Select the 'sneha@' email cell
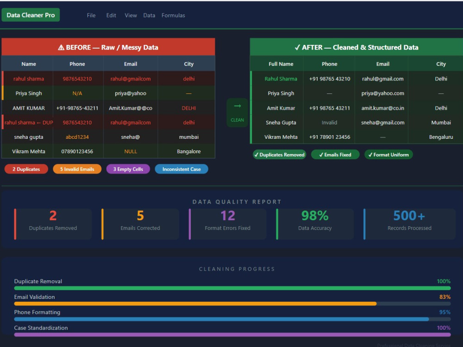Image resolution: width=463 pixels, height=347 pixels. 131,137
